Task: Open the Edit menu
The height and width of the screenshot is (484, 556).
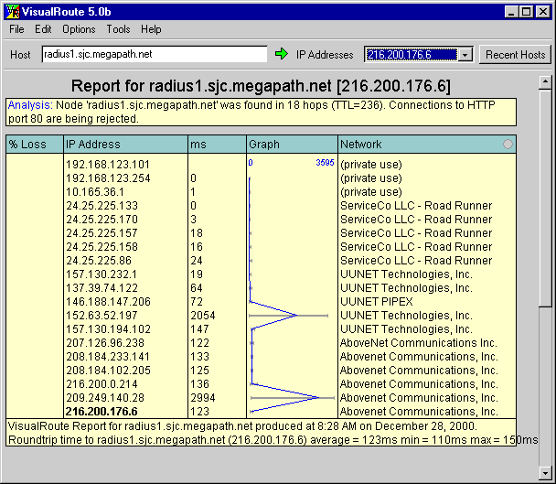Action: (x=43, y=29)
